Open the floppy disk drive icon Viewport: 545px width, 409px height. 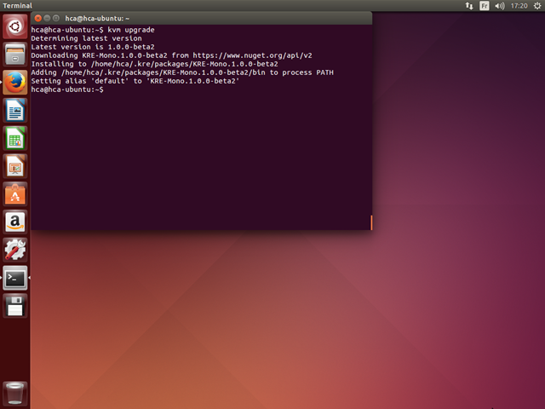15,306
